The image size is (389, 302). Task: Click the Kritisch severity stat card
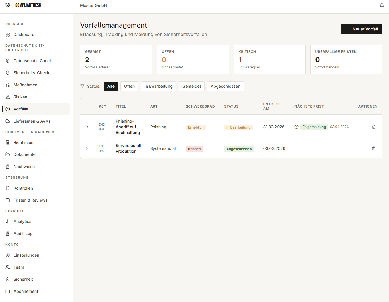pyautogui.click(x=269, y=60)
